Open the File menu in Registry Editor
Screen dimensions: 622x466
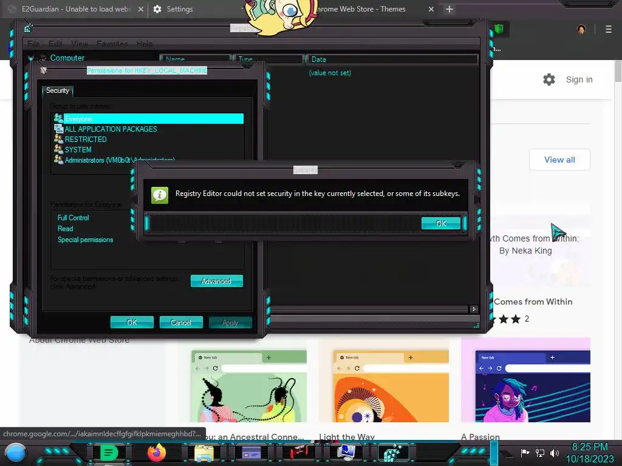[33, 44]
